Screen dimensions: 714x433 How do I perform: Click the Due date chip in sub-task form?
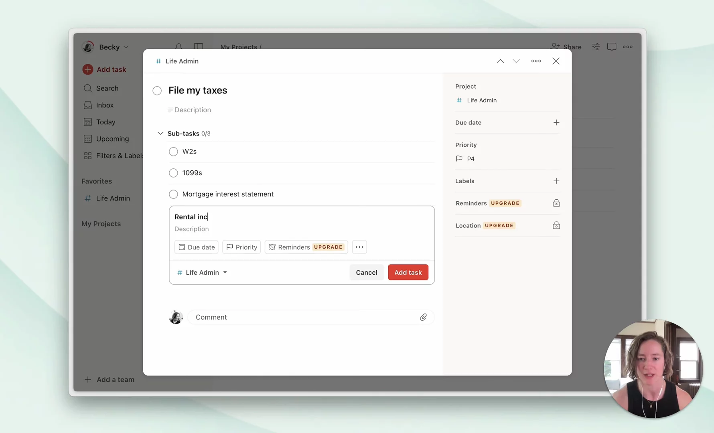[197, 247]
